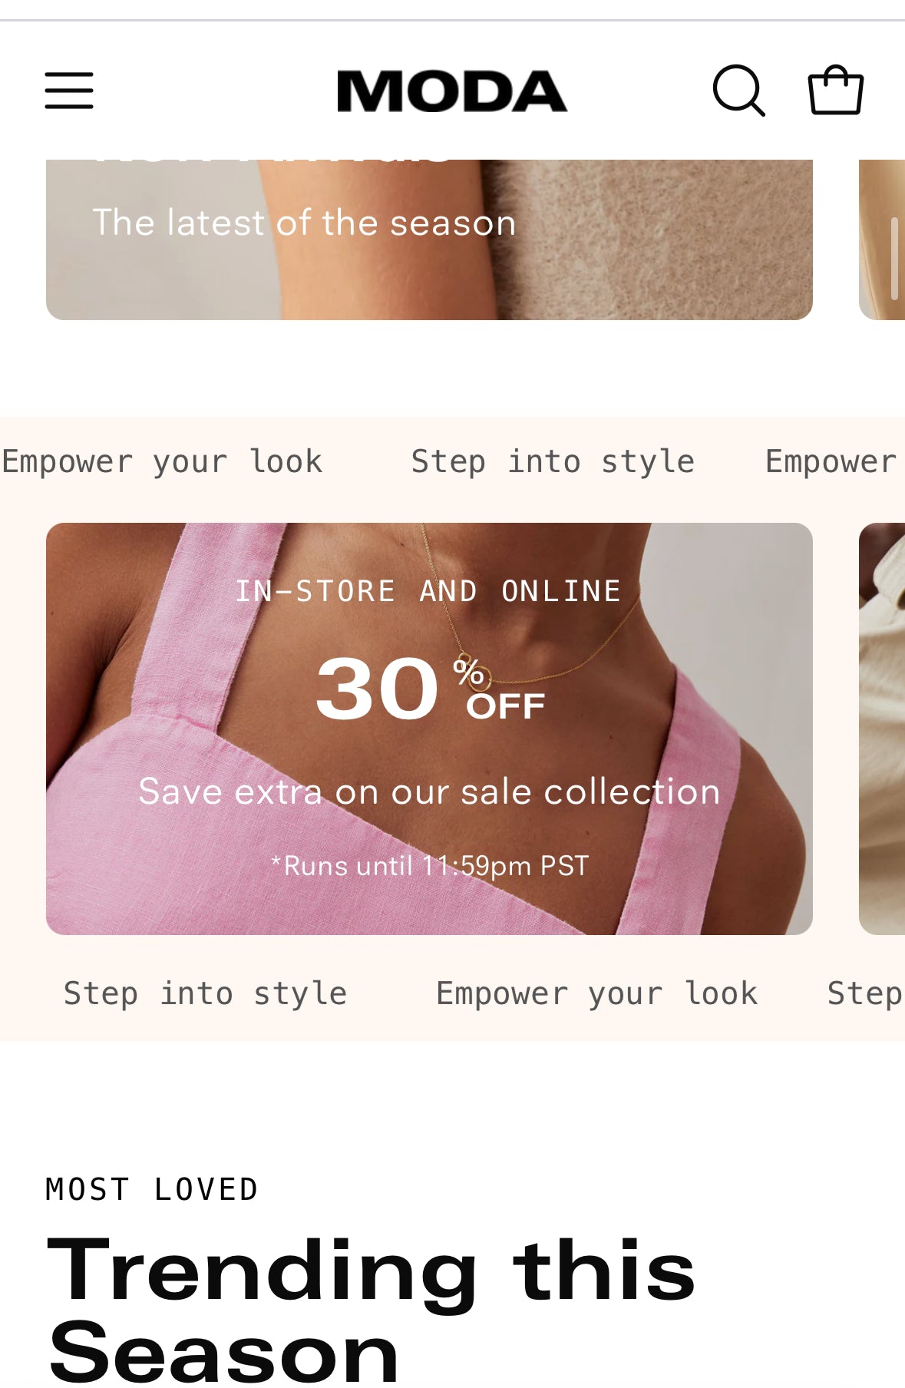Image resolution: width=905 pixels, height=1388 pixels.
Task: Open the search magnifier icon
Action: point(738,91)
